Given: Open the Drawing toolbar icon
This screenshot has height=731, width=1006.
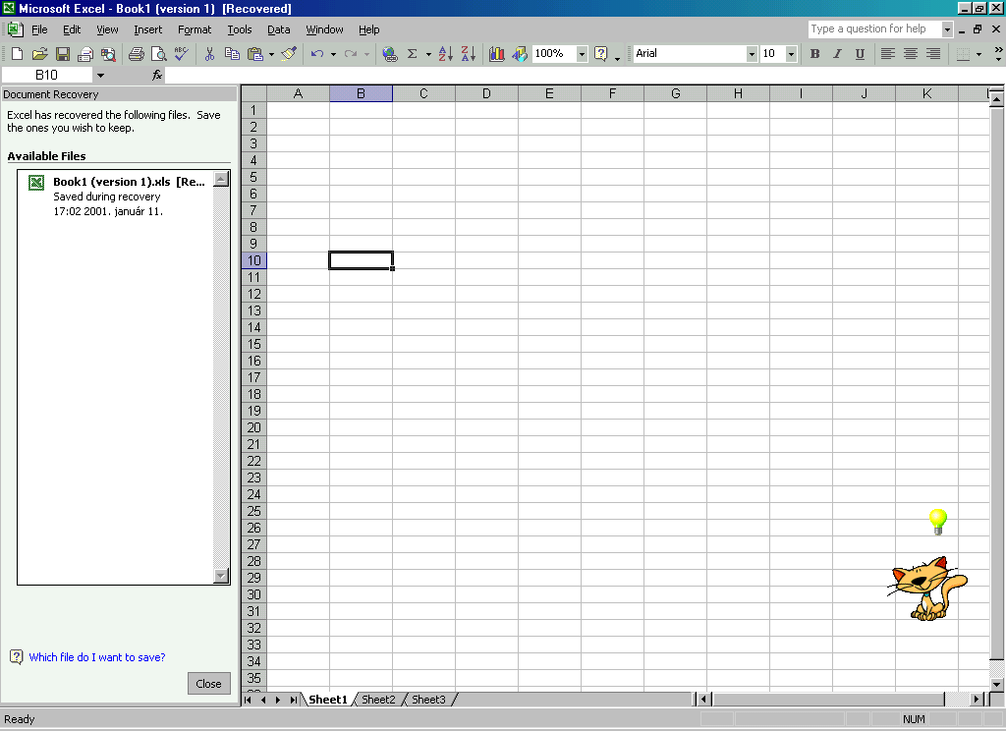Looking at the screenshot, I should coord(519,54).
